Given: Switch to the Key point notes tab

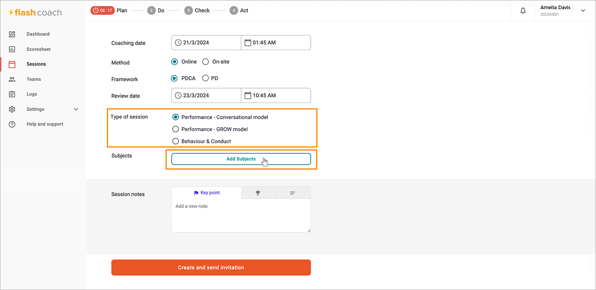Looking at the screenshot, I should point(206,193).
